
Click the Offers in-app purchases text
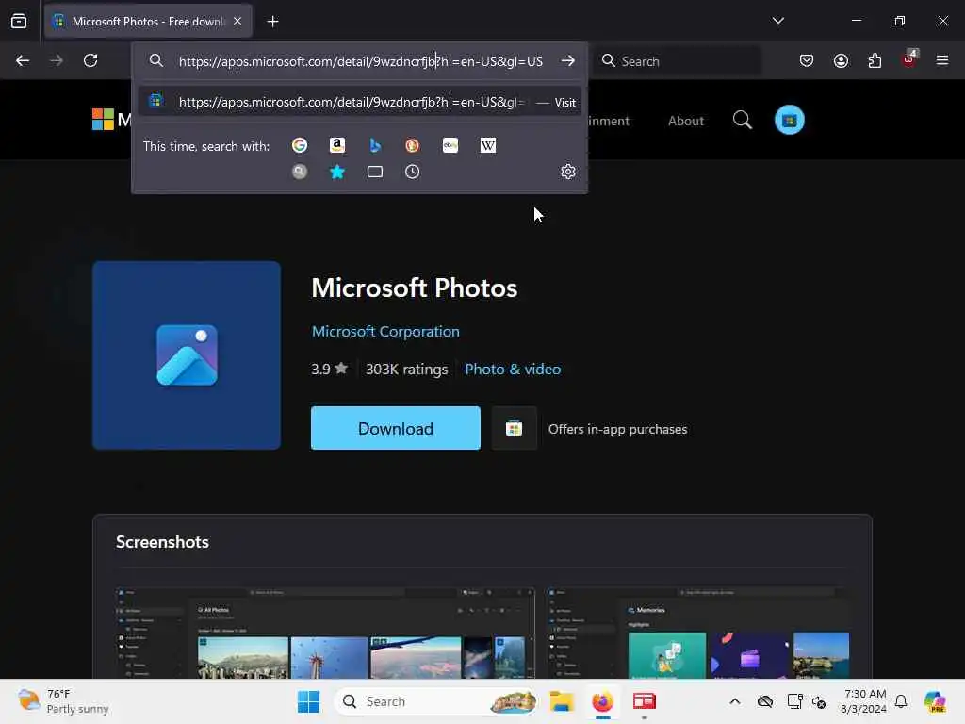click(617, 429)
